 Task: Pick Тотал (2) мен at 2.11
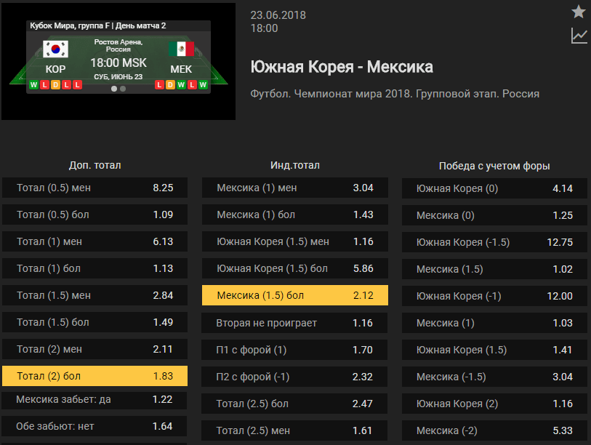point(95,349)
